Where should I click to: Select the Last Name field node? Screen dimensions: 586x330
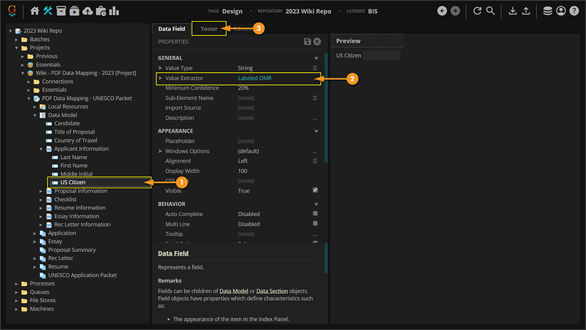click(x=73, y=157)
